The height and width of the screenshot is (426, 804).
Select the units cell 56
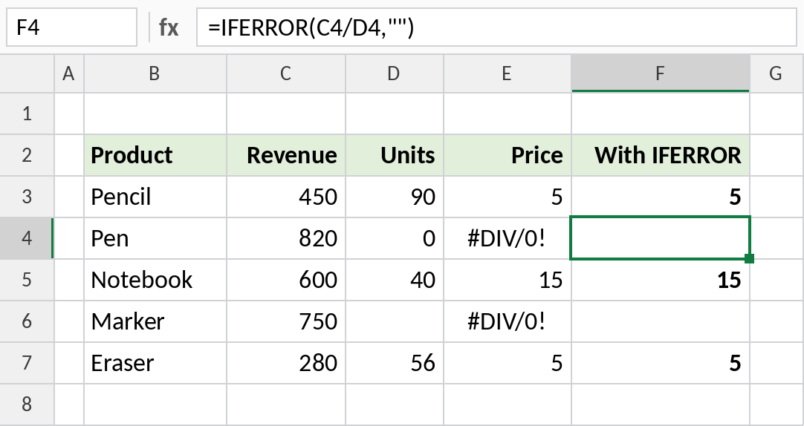pos(395,362)
